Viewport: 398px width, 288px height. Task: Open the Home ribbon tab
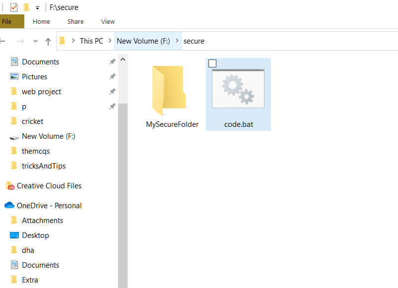coord(41,21)
